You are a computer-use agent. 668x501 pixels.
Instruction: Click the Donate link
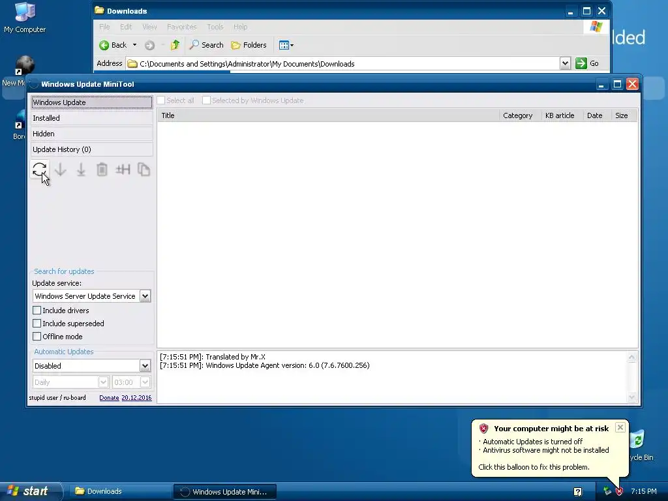pos(109,397)
